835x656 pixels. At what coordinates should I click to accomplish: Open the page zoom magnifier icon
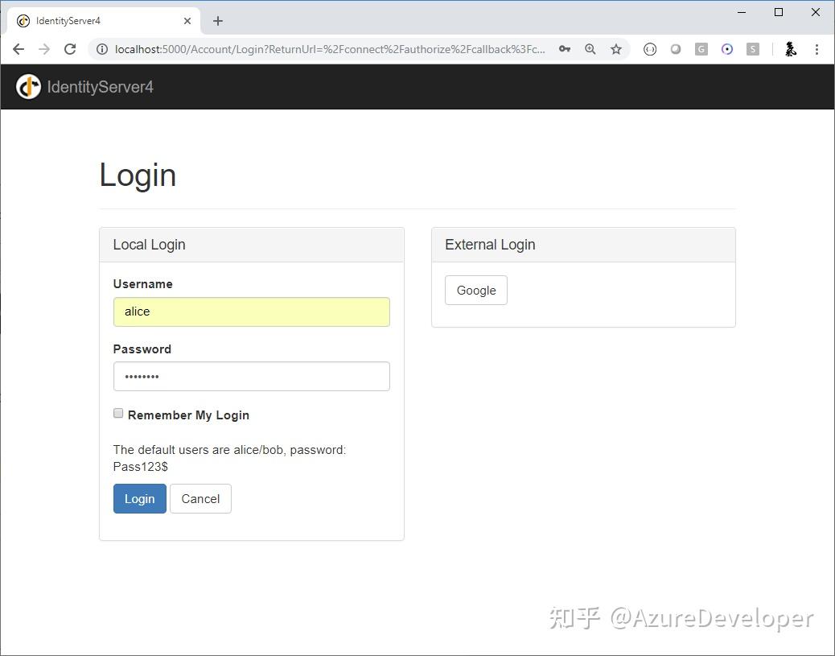point(590,49)
